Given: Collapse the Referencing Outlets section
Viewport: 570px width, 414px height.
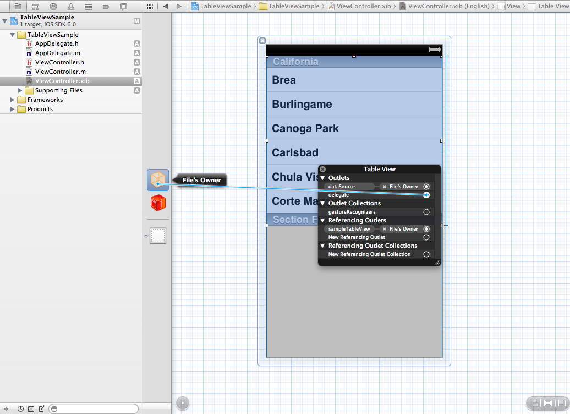Looking at the screenshot, I should (x=322, y=220).
